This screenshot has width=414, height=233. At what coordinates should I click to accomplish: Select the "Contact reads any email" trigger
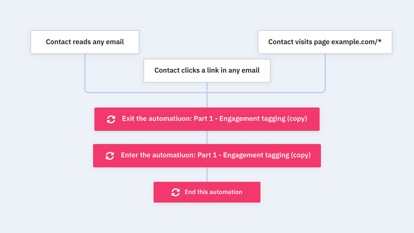pos(85,42)
